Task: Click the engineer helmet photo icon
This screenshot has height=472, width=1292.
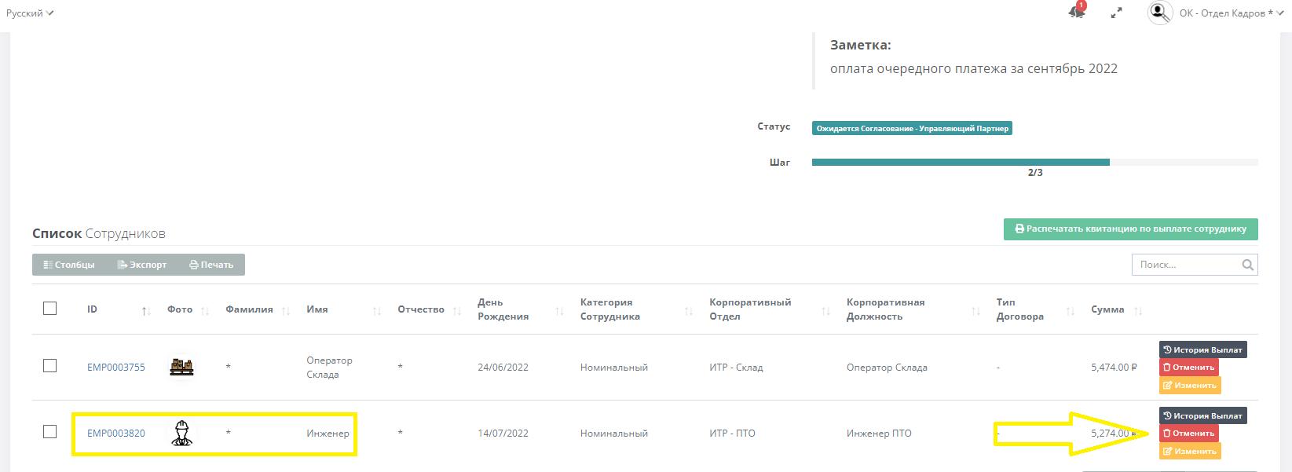Action: click(181, 433)
